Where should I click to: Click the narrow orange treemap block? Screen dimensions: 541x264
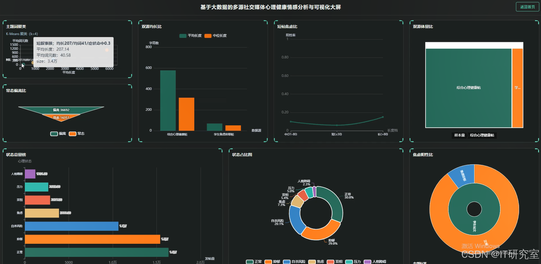[517, 88]
